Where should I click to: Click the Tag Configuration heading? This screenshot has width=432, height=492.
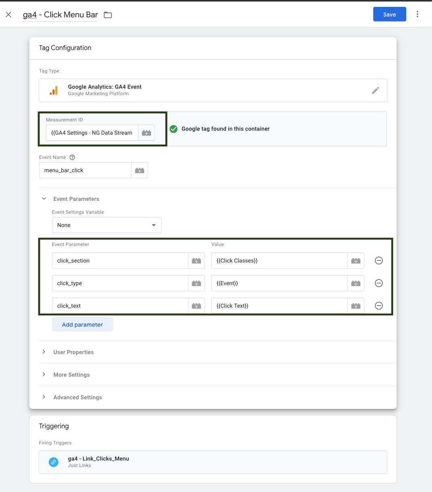click(x=65, y=48)
